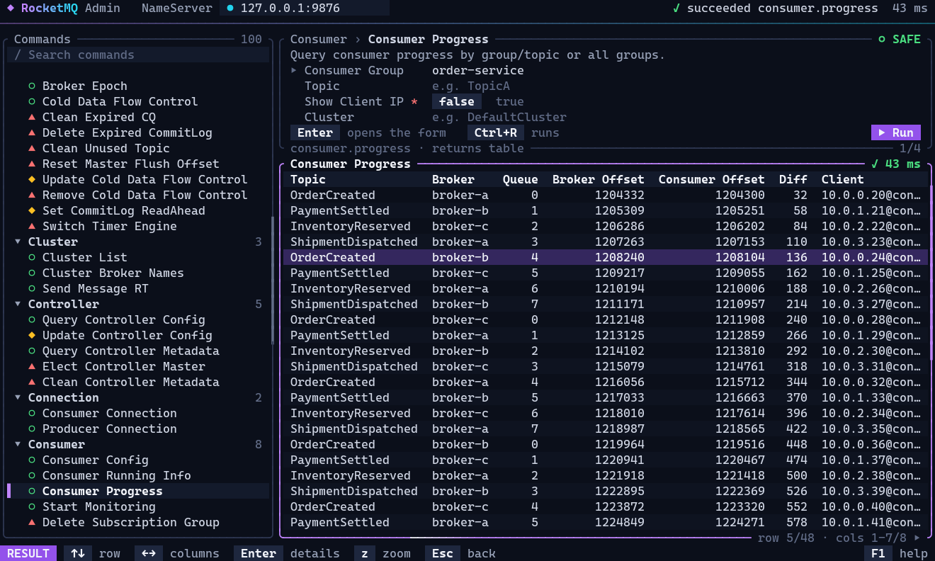Click the circle icon next to Cold Data Flow Control

pos(32,102)
